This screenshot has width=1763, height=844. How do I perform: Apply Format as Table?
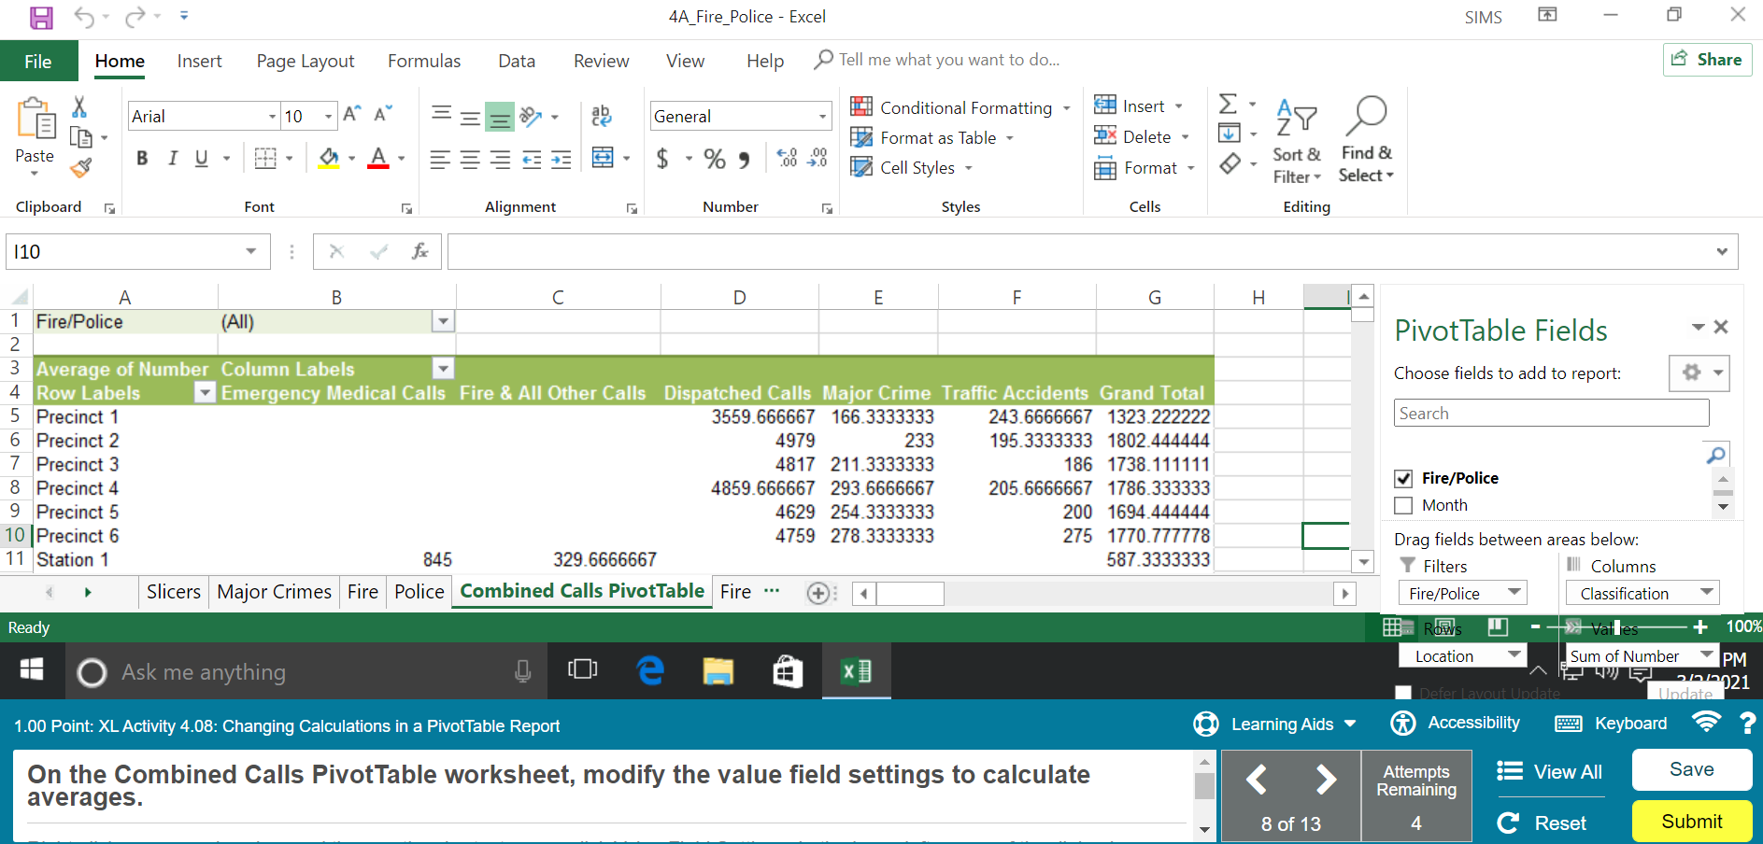tap(932, 137)
